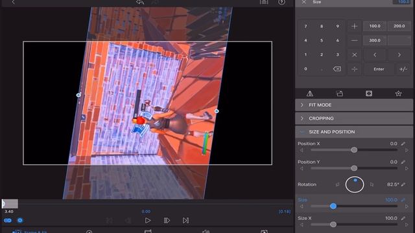415x233 pixels.
Task: Open the presets folder tab icon
Action: click(x=340, y=93)
